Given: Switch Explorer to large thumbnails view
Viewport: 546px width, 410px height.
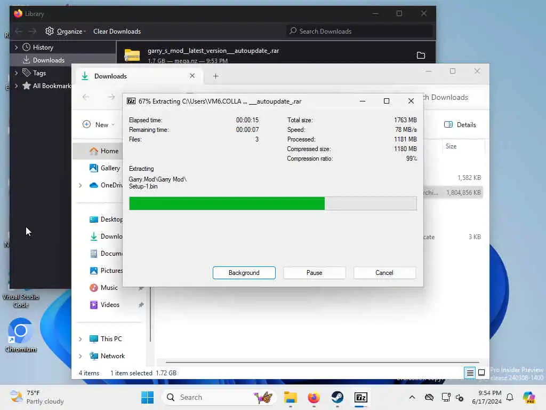Looking at the screenshot, I should (x=481, y=373).
